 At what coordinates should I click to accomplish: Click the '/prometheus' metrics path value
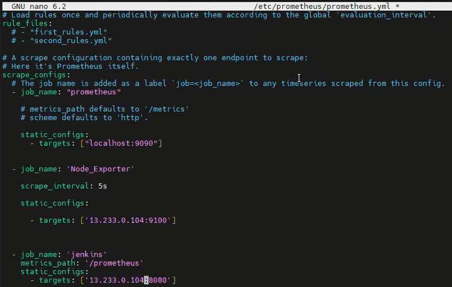click(x=114, y=264)
